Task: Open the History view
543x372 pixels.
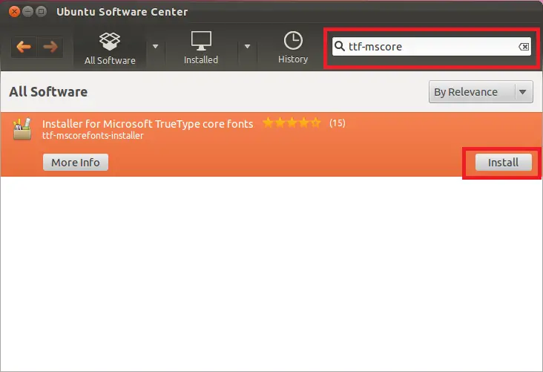Action: tap(293, 48)
